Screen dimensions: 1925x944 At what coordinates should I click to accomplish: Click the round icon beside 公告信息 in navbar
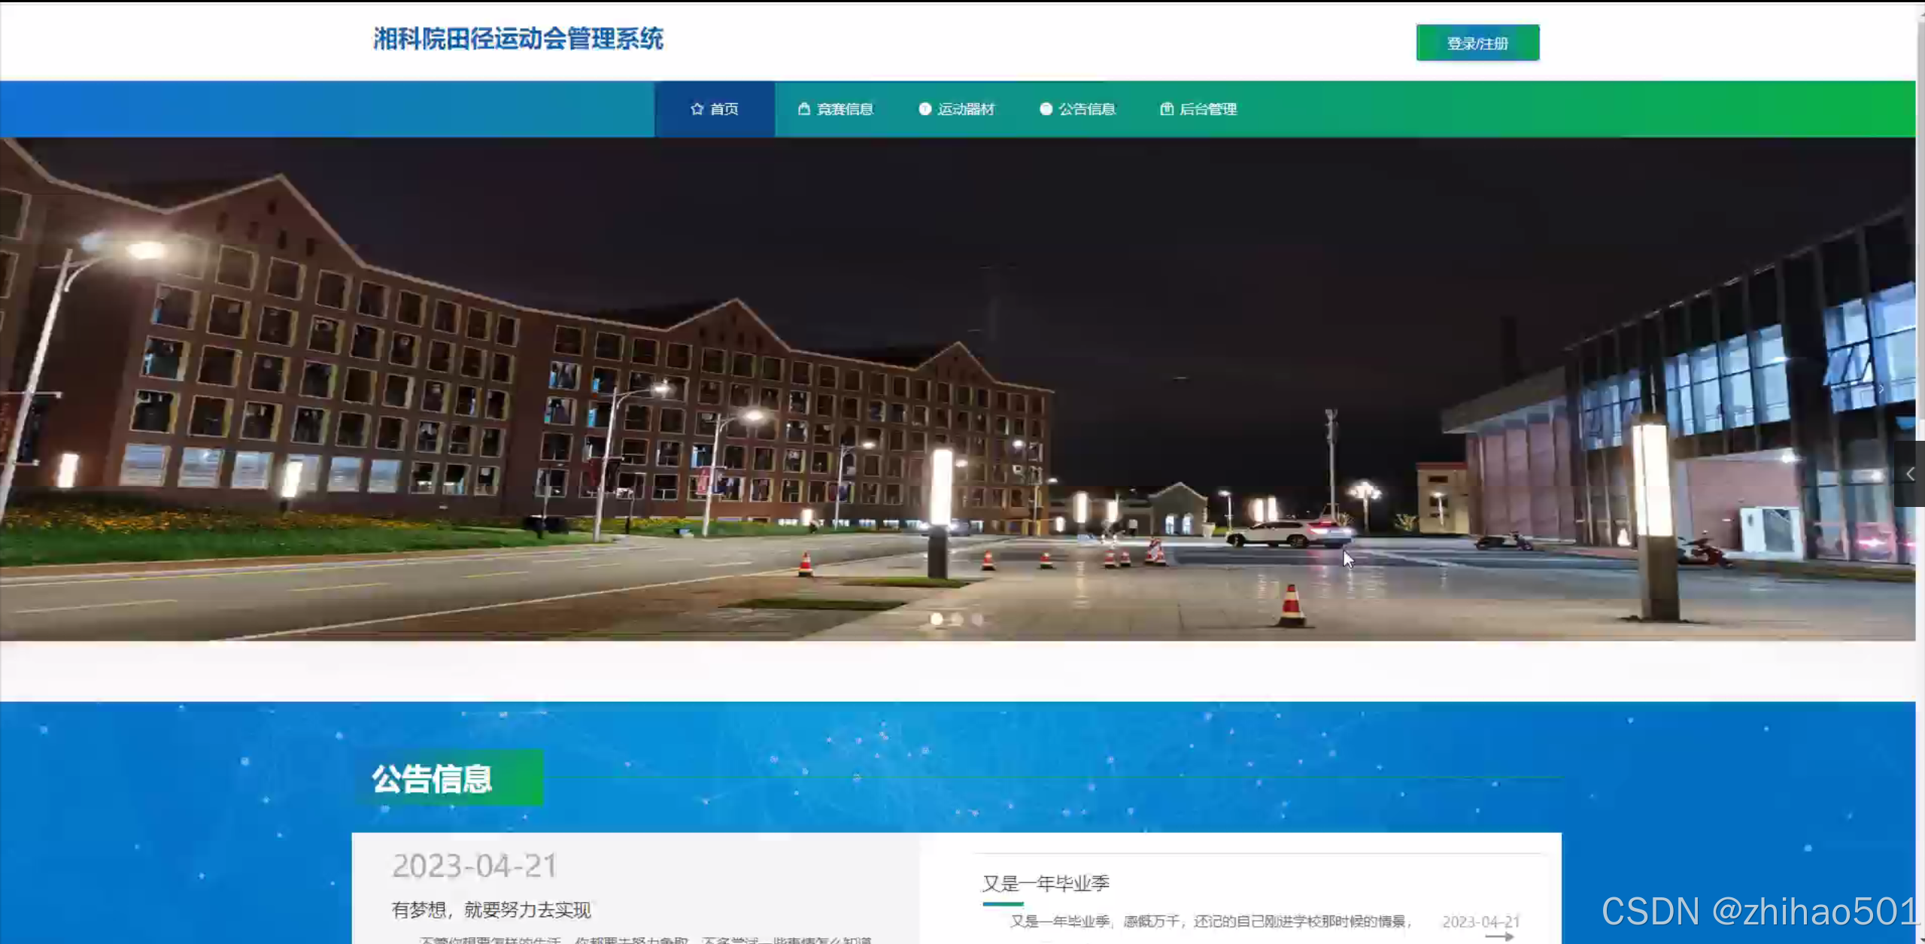[1046, 109]
